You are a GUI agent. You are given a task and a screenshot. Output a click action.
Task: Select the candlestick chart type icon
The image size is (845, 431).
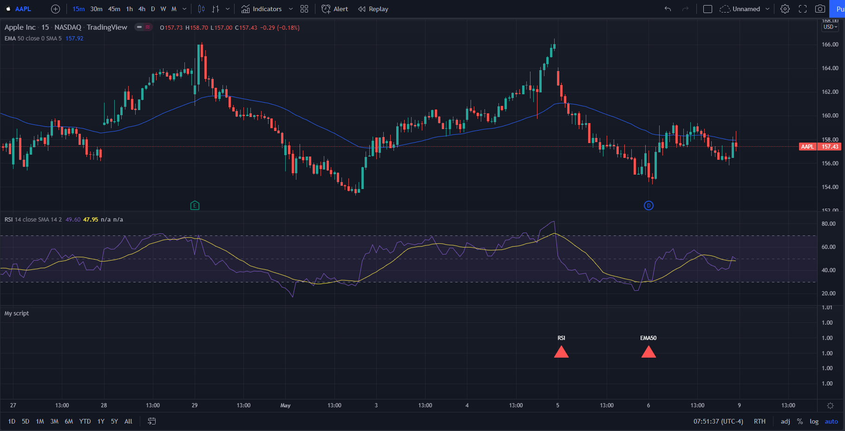[201, 9]
